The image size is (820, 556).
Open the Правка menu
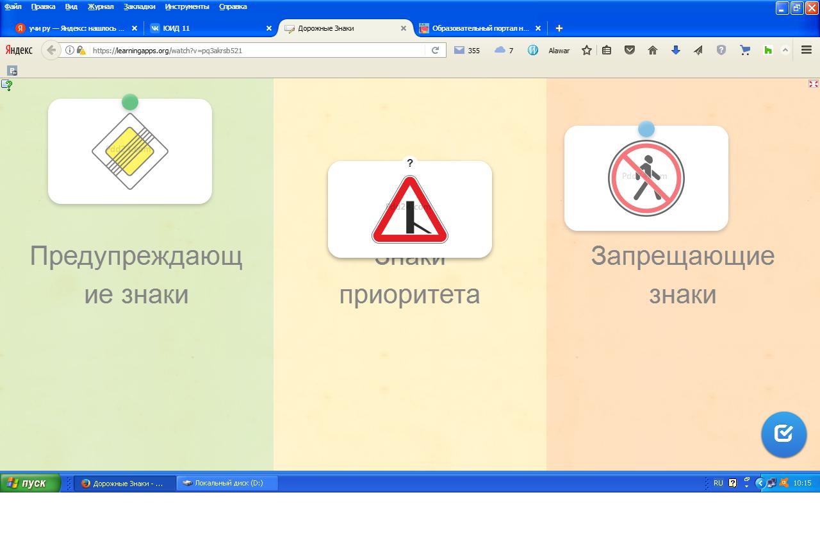click(43, 6)
